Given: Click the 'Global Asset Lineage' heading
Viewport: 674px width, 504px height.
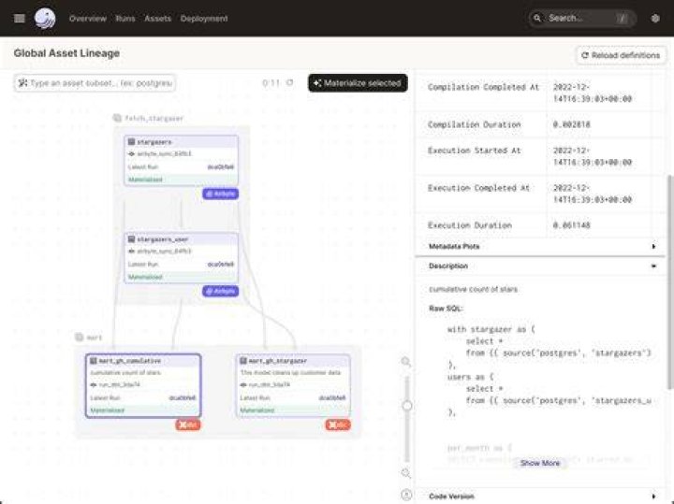Looking at the screenshot, I should [66, 53].
